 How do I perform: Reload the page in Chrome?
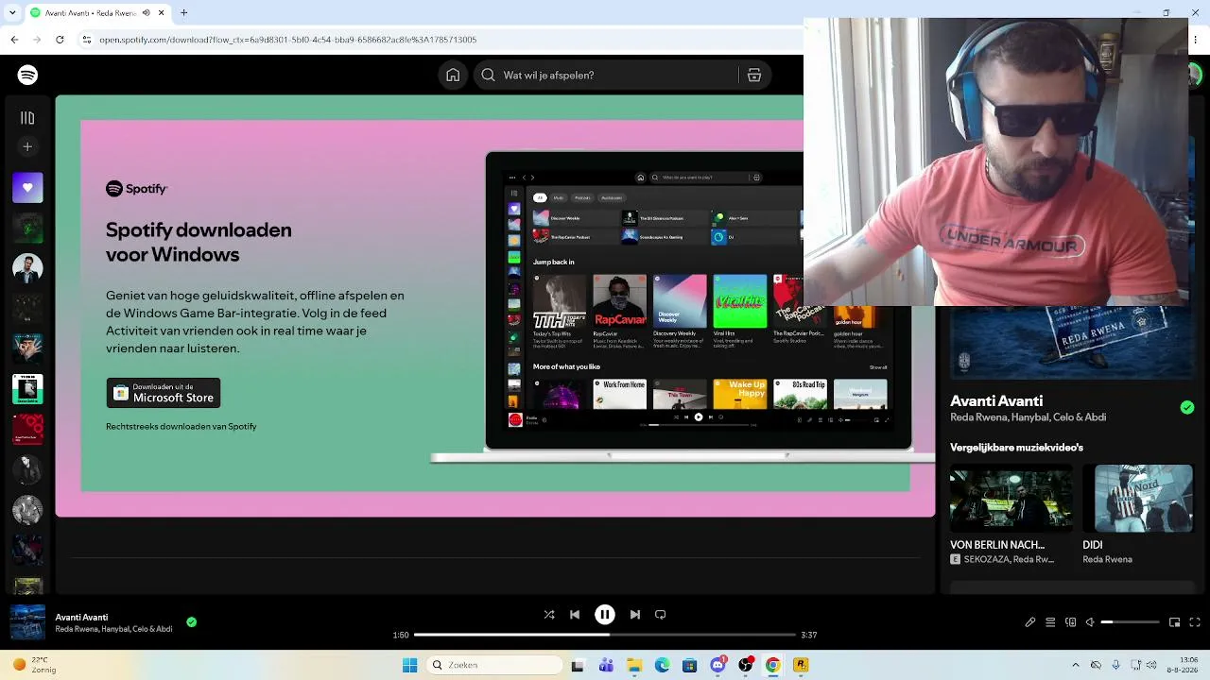click(60, 40)
